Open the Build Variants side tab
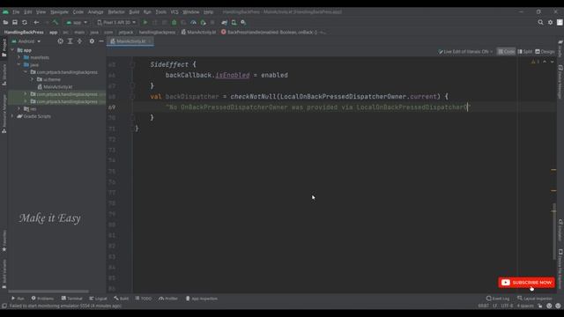The image size is (564, 317). tap(4, 274)
